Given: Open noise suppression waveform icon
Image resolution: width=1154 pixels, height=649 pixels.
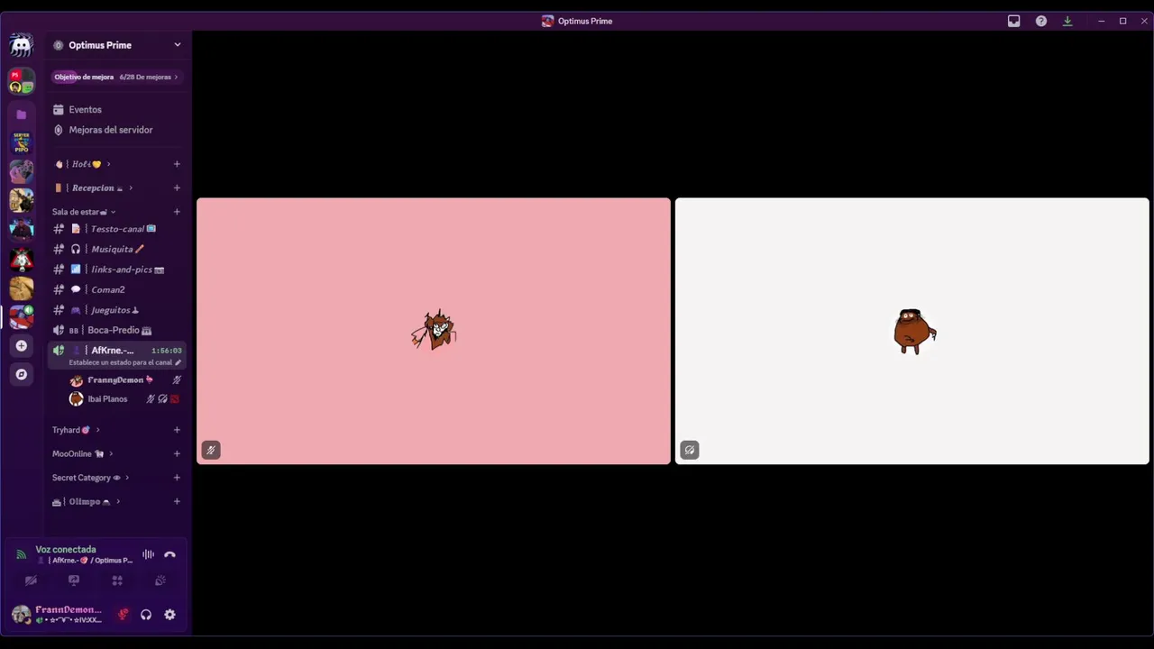Looking at the screenshot, I should tap(148, 554).
